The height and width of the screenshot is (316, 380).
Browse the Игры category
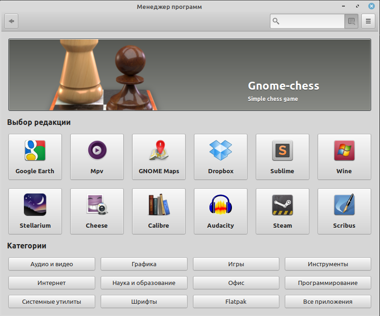(x=236, y=264)
